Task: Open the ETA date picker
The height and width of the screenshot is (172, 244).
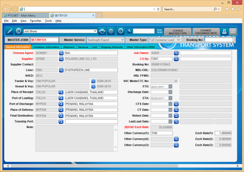Action: [x=170, y=98]
